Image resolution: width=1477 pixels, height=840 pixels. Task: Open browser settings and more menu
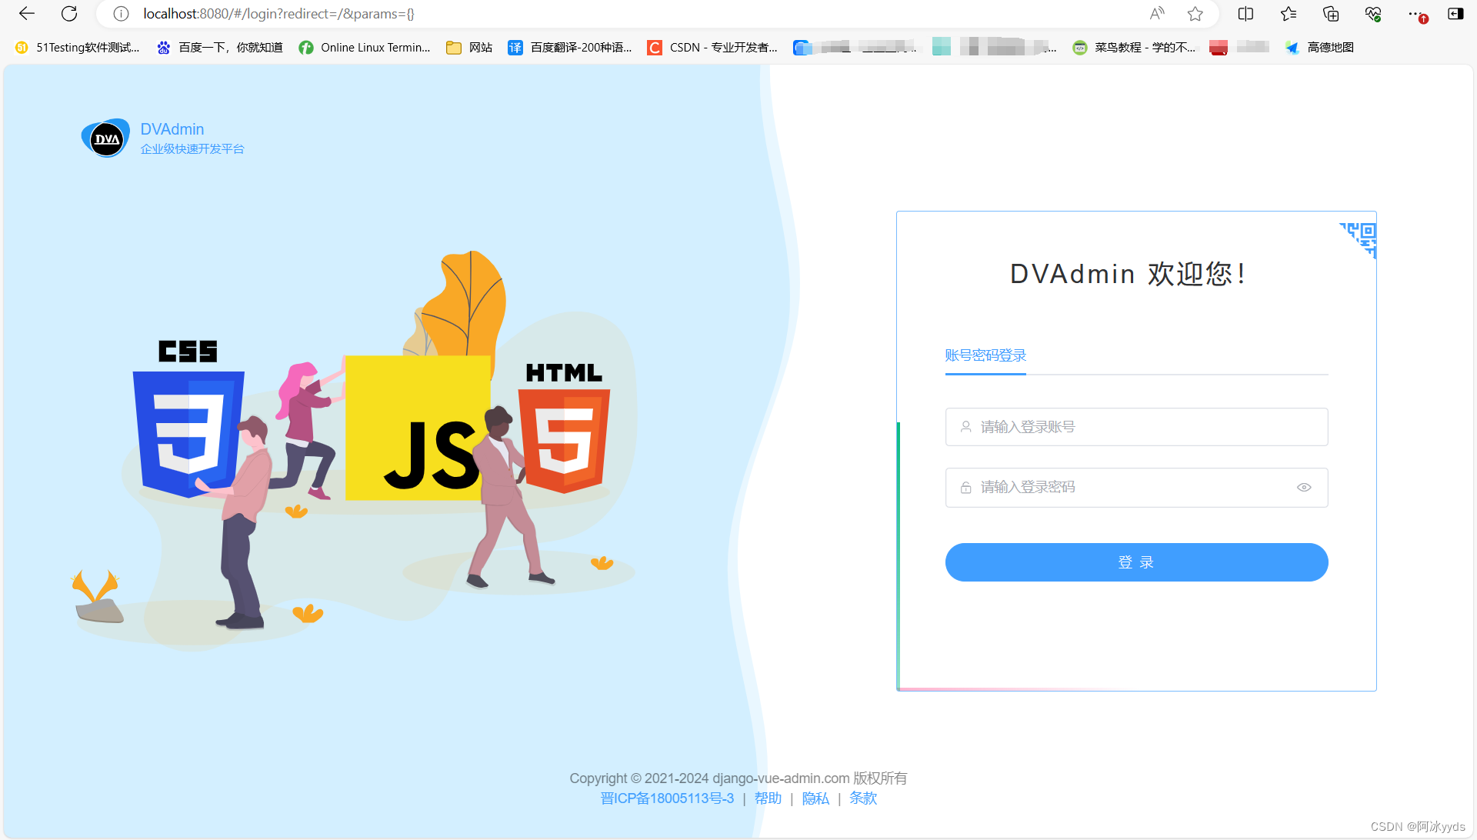coord(1414,14)
